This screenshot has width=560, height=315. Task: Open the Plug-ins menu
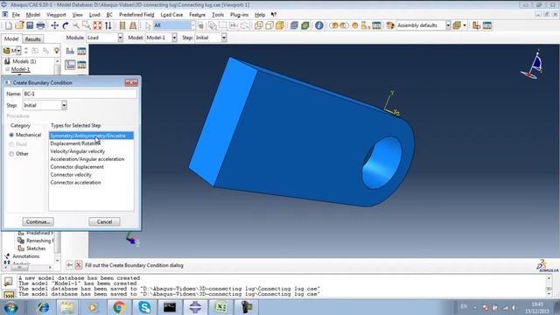point(239,15)
